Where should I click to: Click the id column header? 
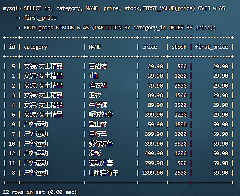pyautogui.click(x=12, y=47)
